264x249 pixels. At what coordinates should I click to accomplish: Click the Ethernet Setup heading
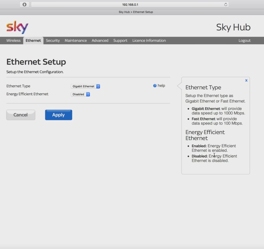tap(36, 62)
